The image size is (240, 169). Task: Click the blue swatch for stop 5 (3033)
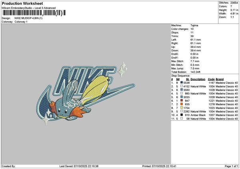tap(182, 97)
